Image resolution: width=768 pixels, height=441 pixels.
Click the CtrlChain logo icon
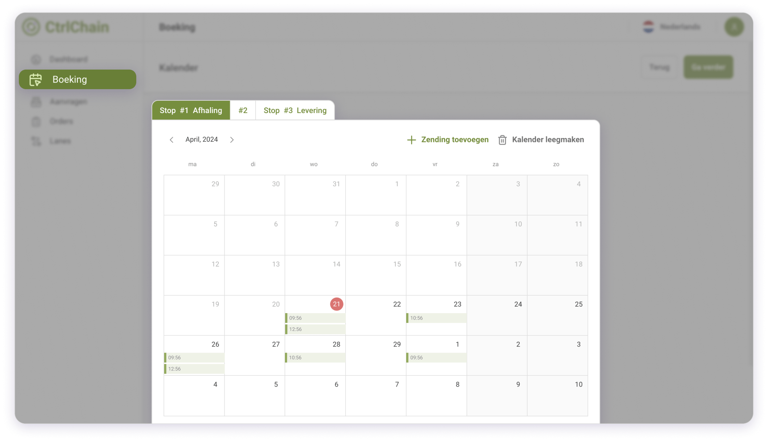(31, 27)
